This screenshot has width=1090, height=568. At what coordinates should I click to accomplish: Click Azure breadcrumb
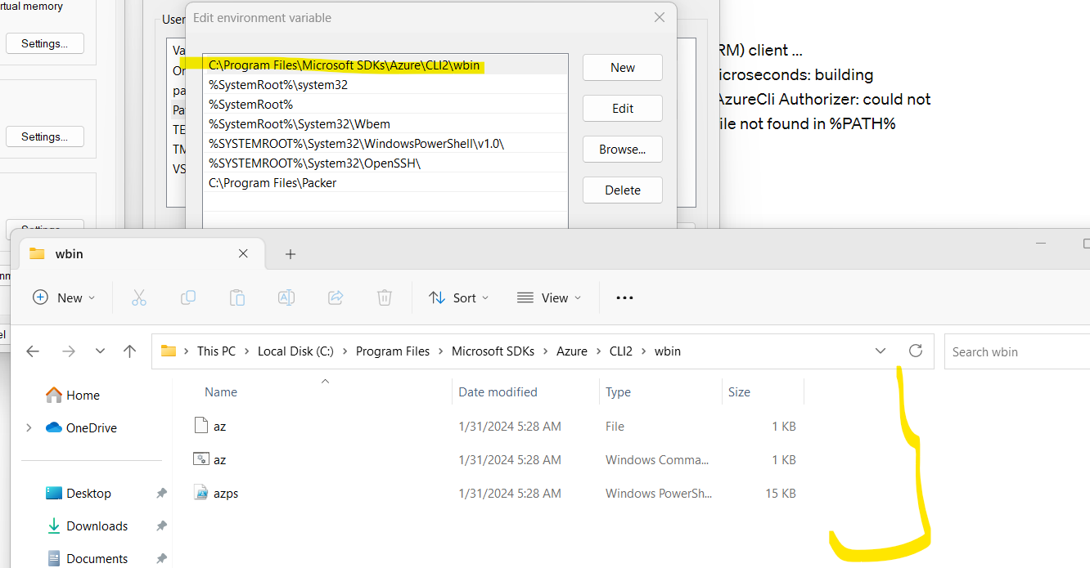pos(572,351)
